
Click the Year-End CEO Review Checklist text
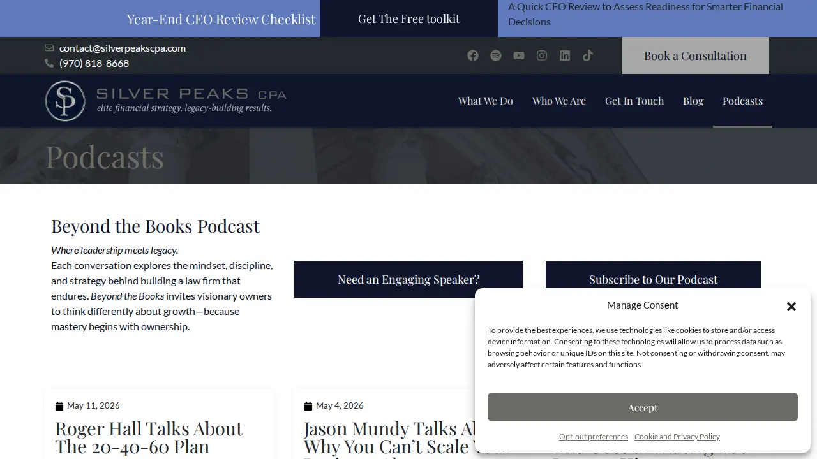coord(221,19)
